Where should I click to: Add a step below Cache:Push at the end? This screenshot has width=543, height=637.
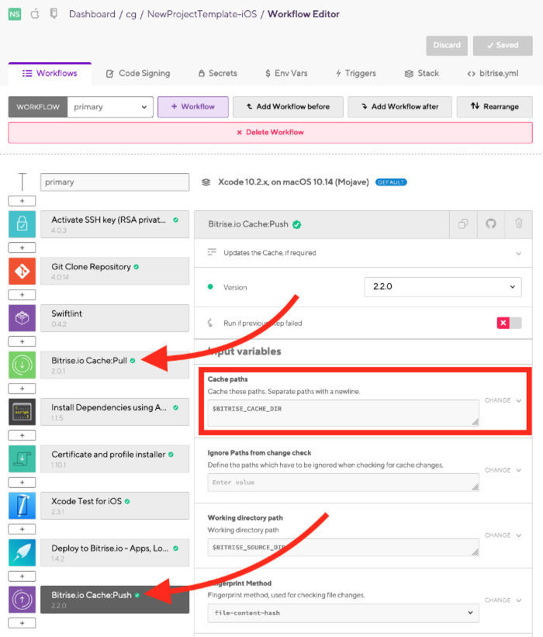point(22,623)
